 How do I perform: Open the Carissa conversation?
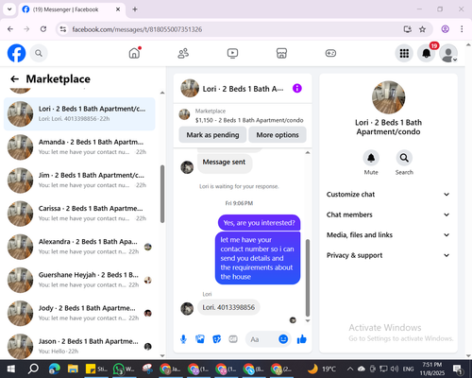[79, 214]
